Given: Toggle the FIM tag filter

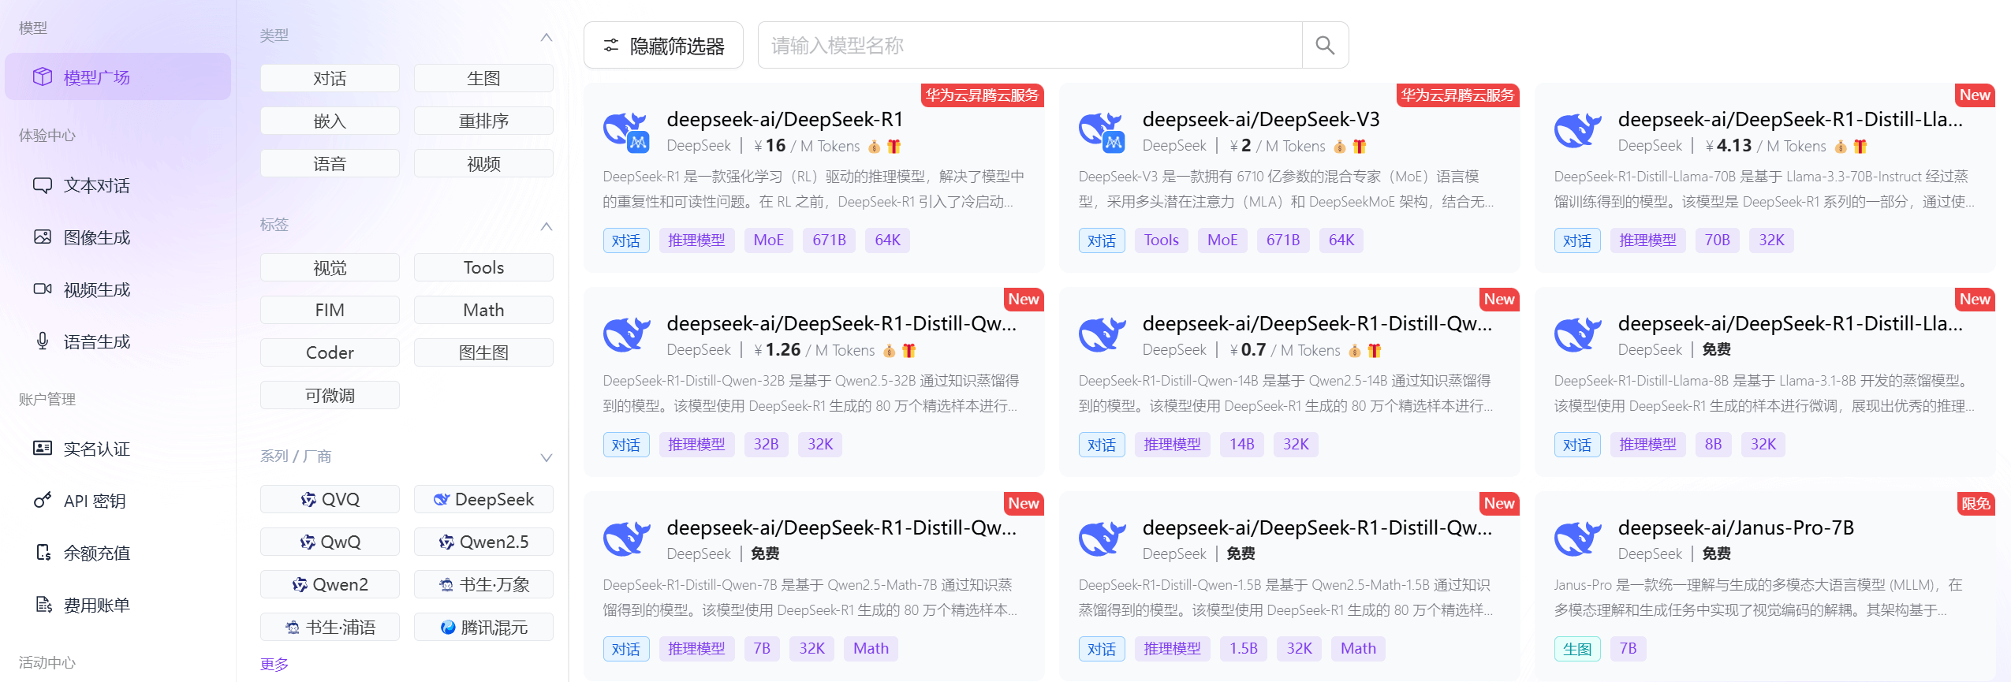Looking at the screenshot, I should (330, 310).
